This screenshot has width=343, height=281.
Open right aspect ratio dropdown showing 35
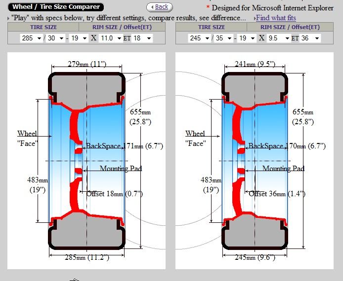[x=223, y=38]
